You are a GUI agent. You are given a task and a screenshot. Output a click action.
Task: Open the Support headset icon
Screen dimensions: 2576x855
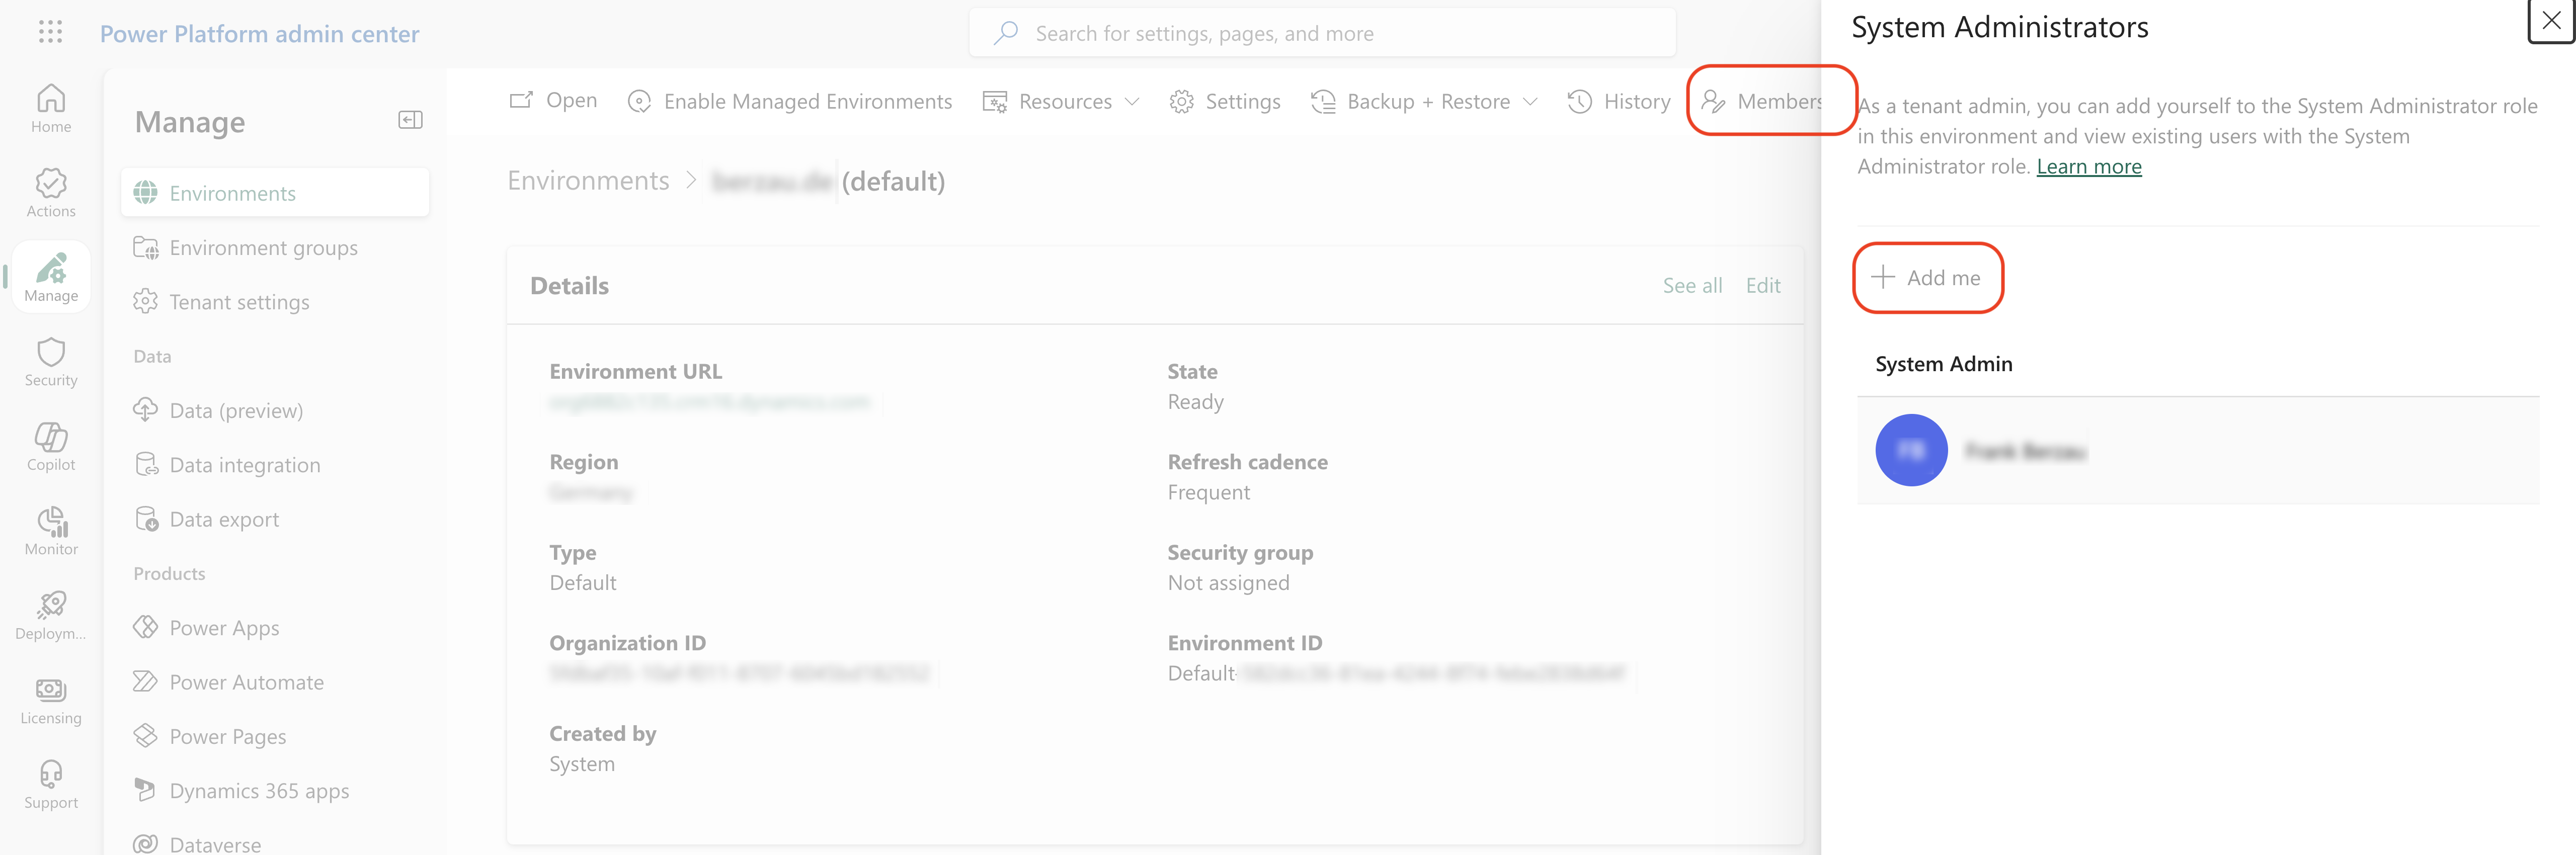tap(51, 784)
